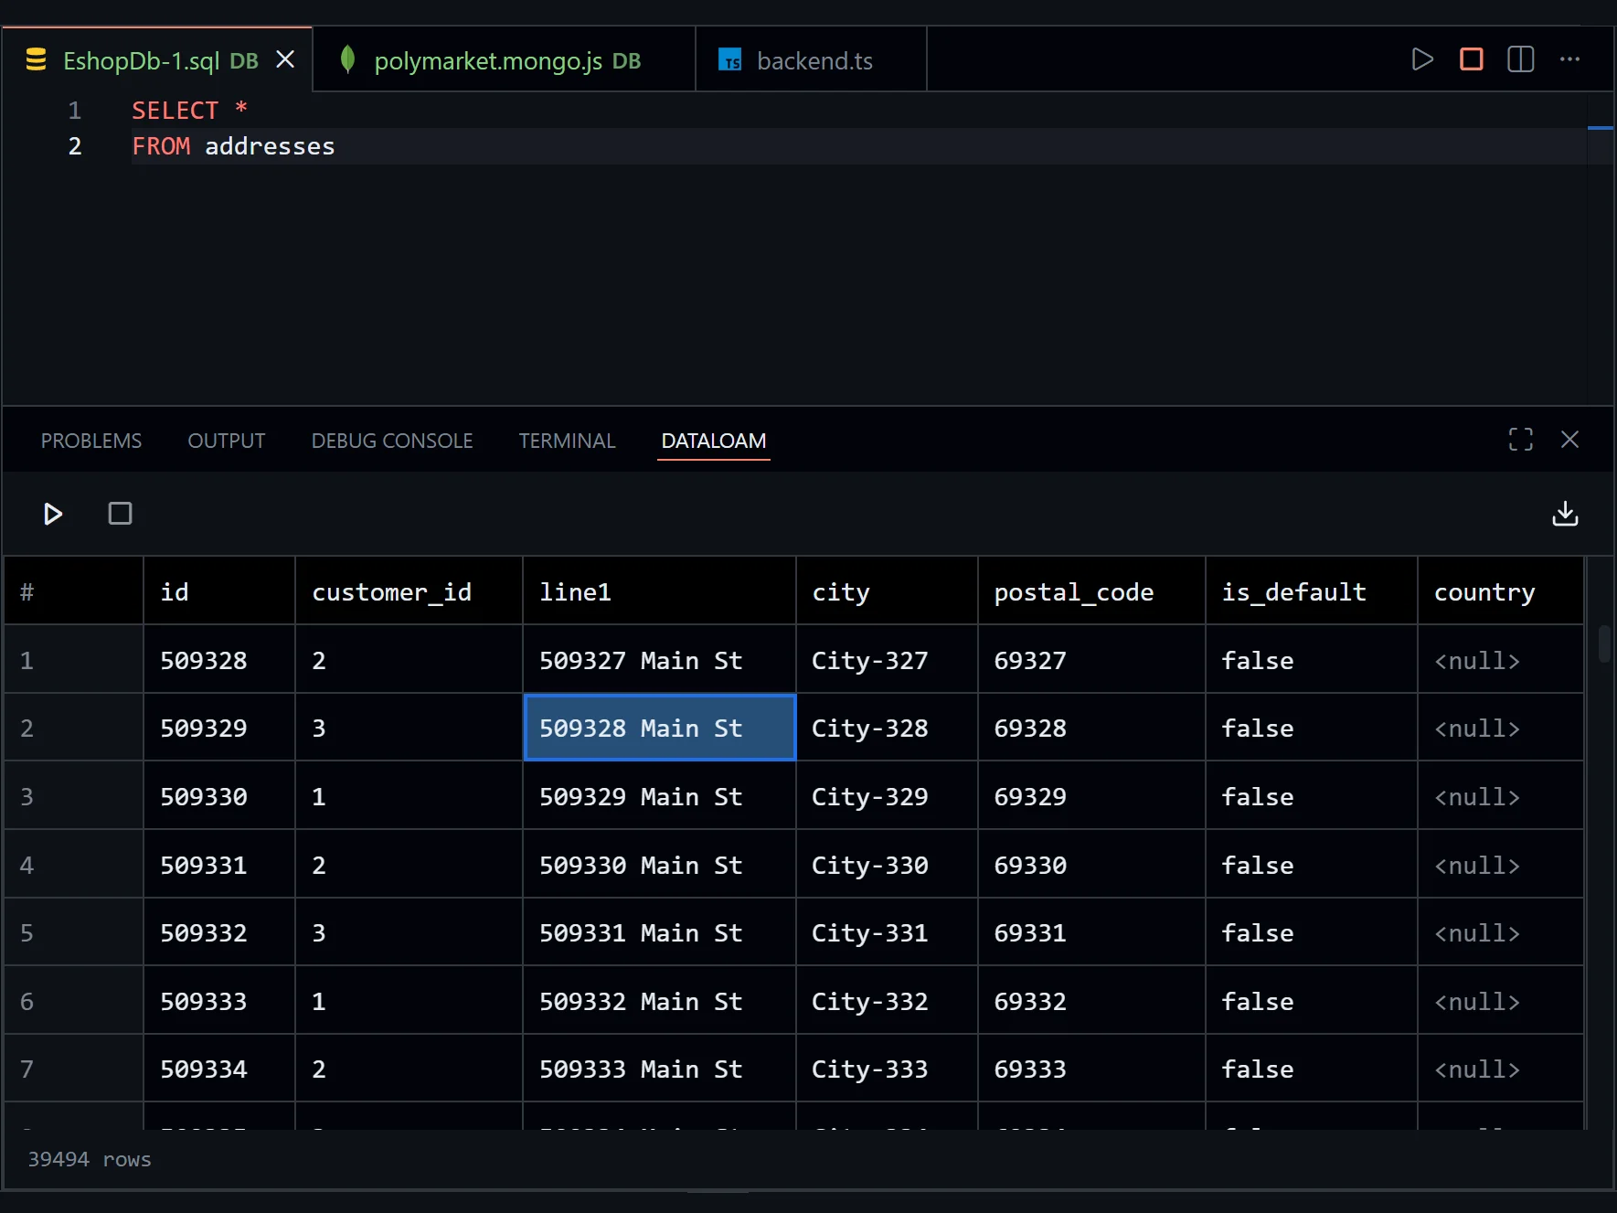Click the country column header

click(1501, 591)
